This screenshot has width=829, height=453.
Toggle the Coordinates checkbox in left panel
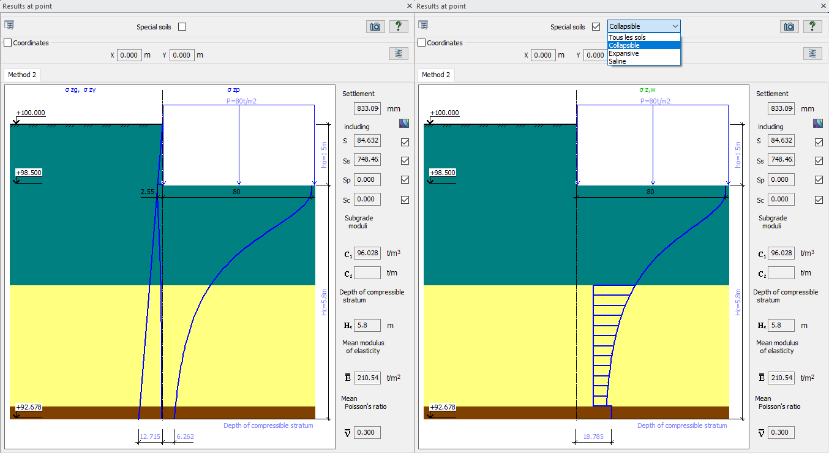[x=8, y=43]
